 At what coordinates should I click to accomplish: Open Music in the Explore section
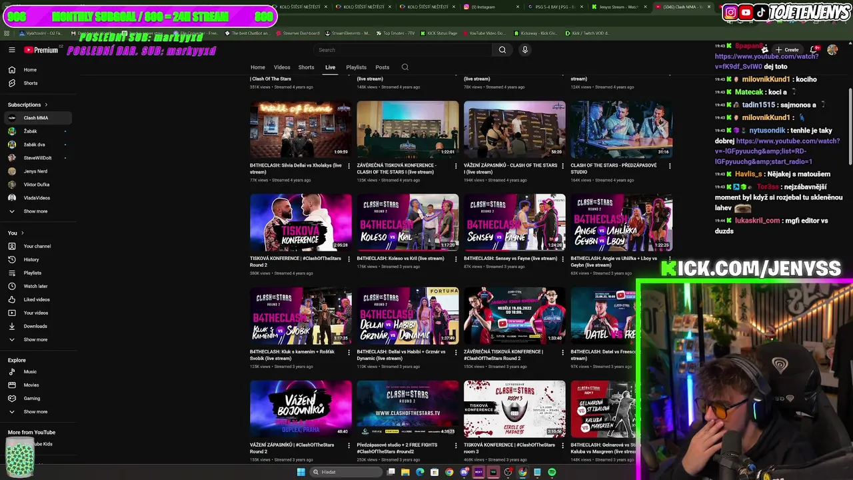(37, 372)
